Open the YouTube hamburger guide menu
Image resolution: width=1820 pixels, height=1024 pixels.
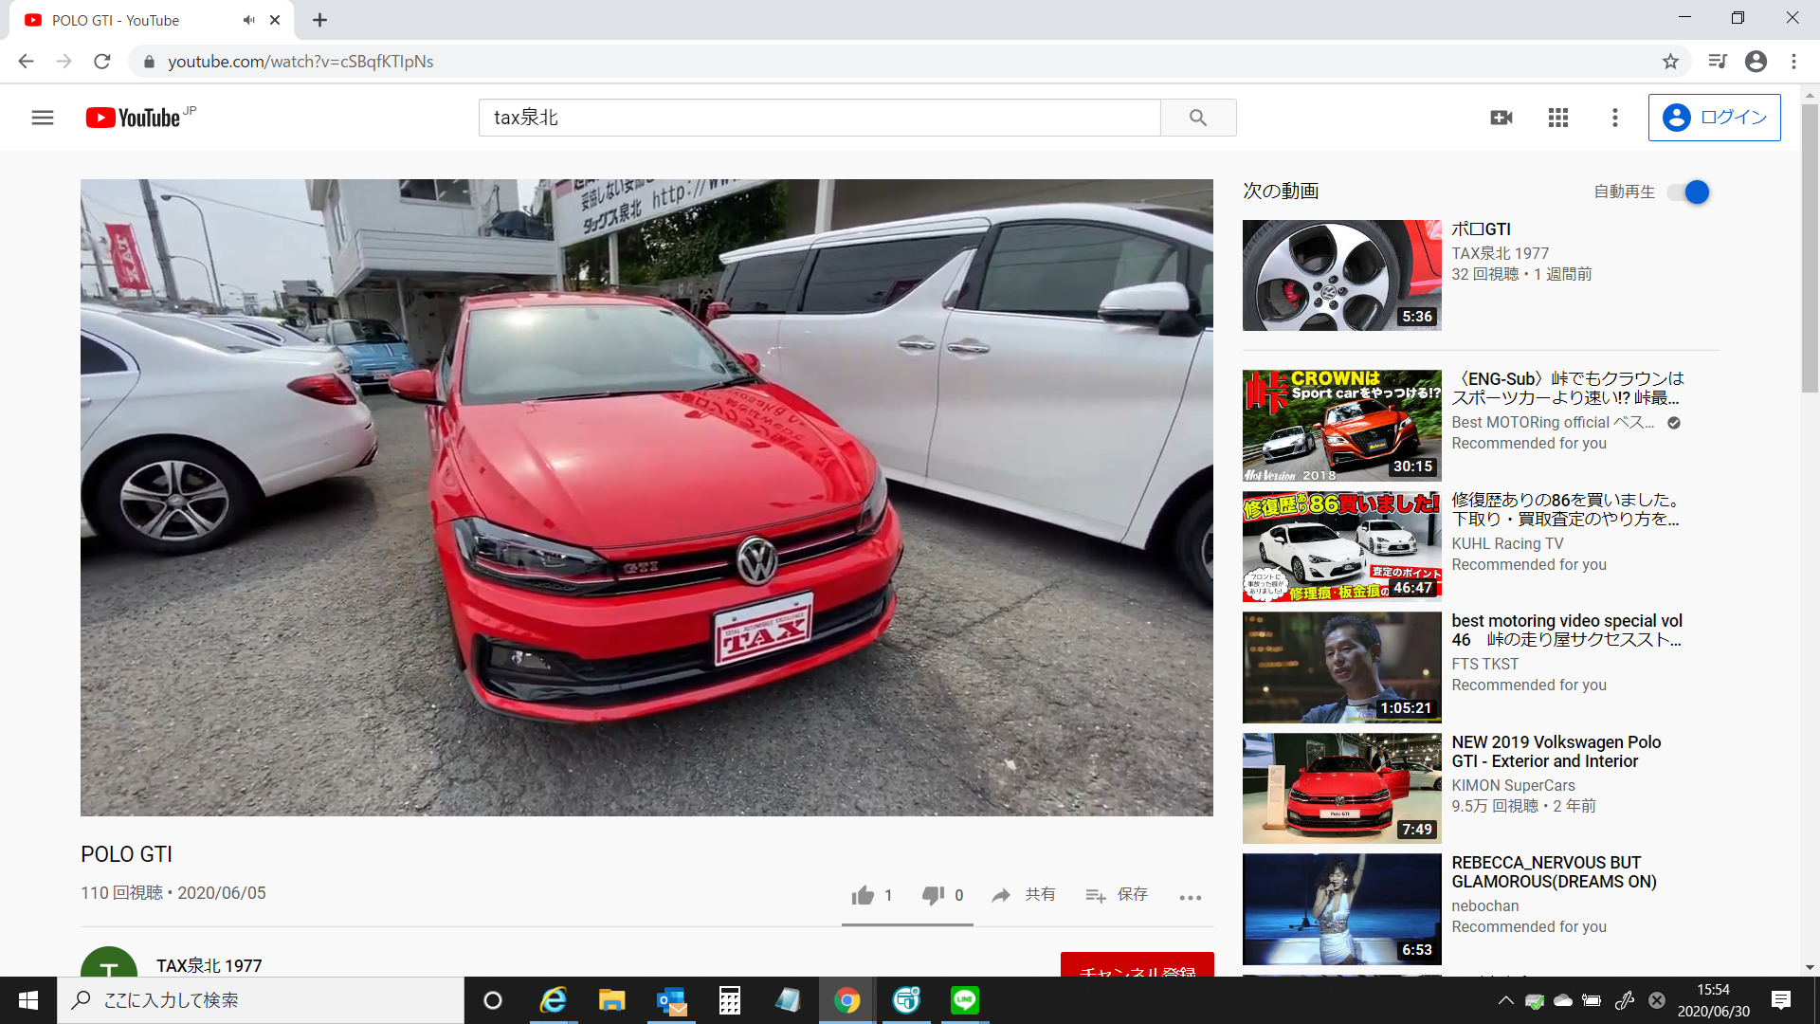42,118
